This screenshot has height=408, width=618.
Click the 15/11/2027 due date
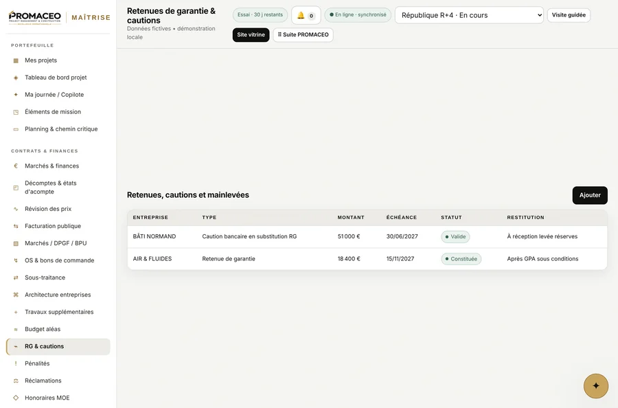coord(400,259)
